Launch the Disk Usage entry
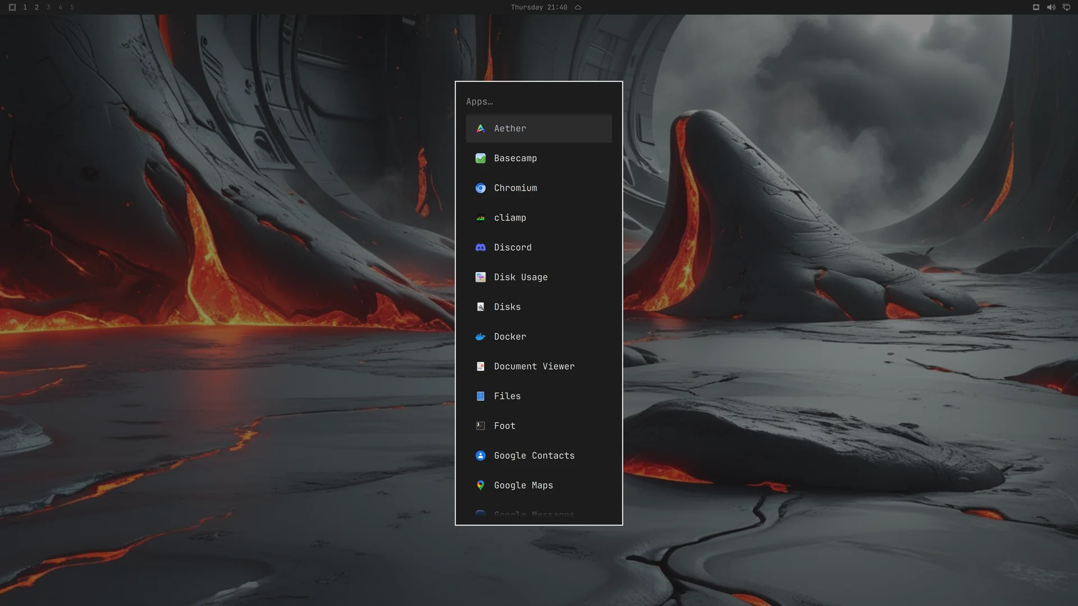1078x606 pixels. pos(539,277)
